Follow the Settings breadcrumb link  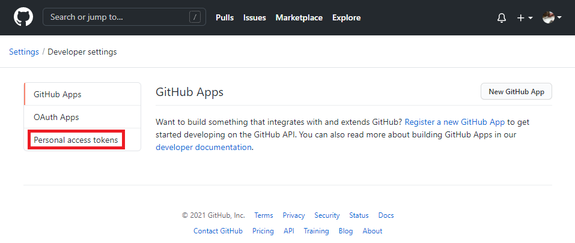click(x=24, y=52)
